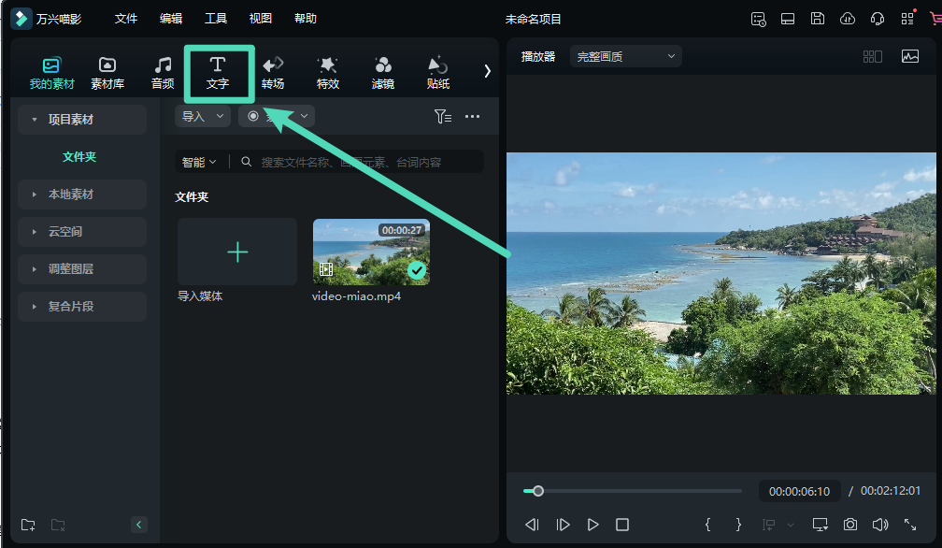The height and width of the screenshot is (548, 942).
Task: Open the 智能 search mode dropdown
Action: [199, 162]
